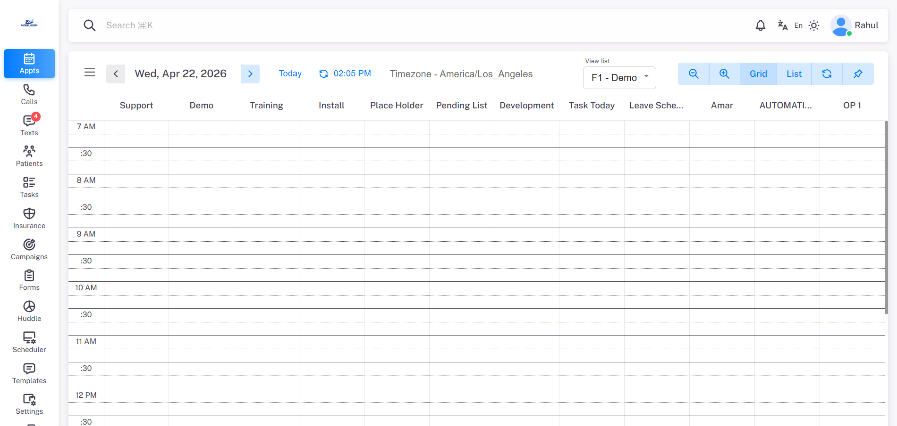Pin the current calendar view

858,74
